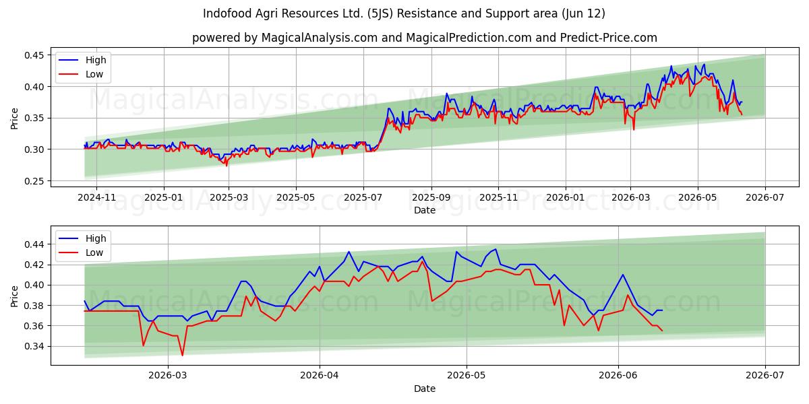Click the '2025-05' date tick on the top chart

(296, 197)
